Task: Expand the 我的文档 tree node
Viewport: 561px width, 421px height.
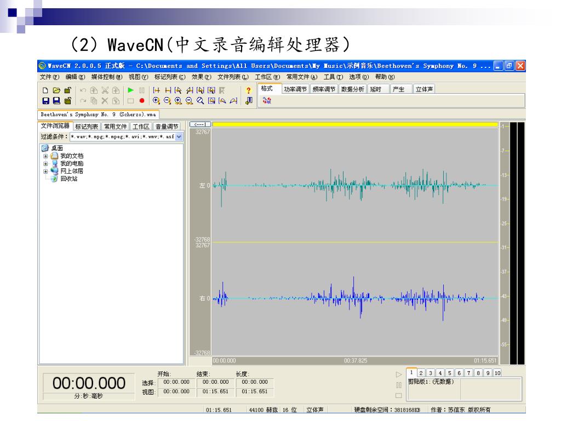Action: tap(45, 156)
